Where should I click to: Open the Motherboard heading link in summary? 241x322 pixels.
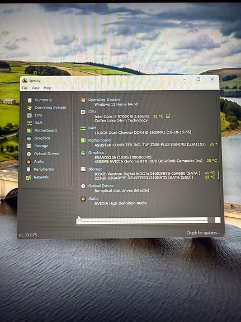point(100,140)
